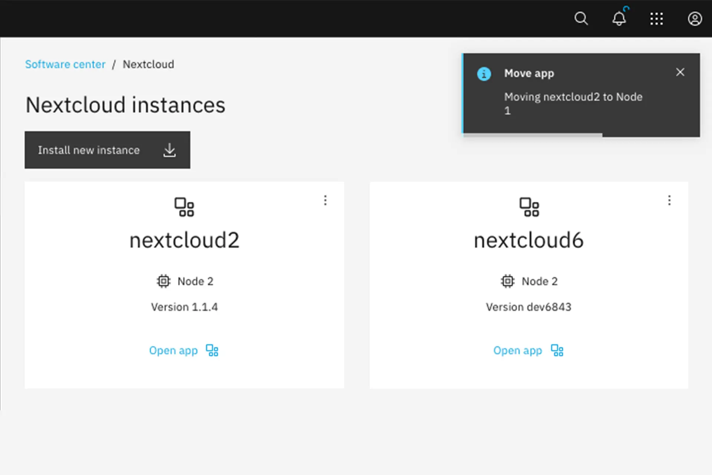This screenshot has height=475, width=712.
Task: Click the app icon above nextcloud6
Action: click(x=529, y=207)
